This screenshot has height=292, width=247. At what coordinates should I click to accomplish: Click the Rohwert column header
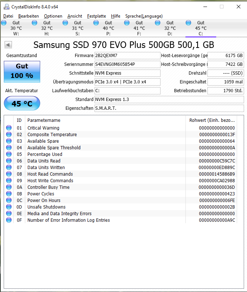[x=211, y=120]
